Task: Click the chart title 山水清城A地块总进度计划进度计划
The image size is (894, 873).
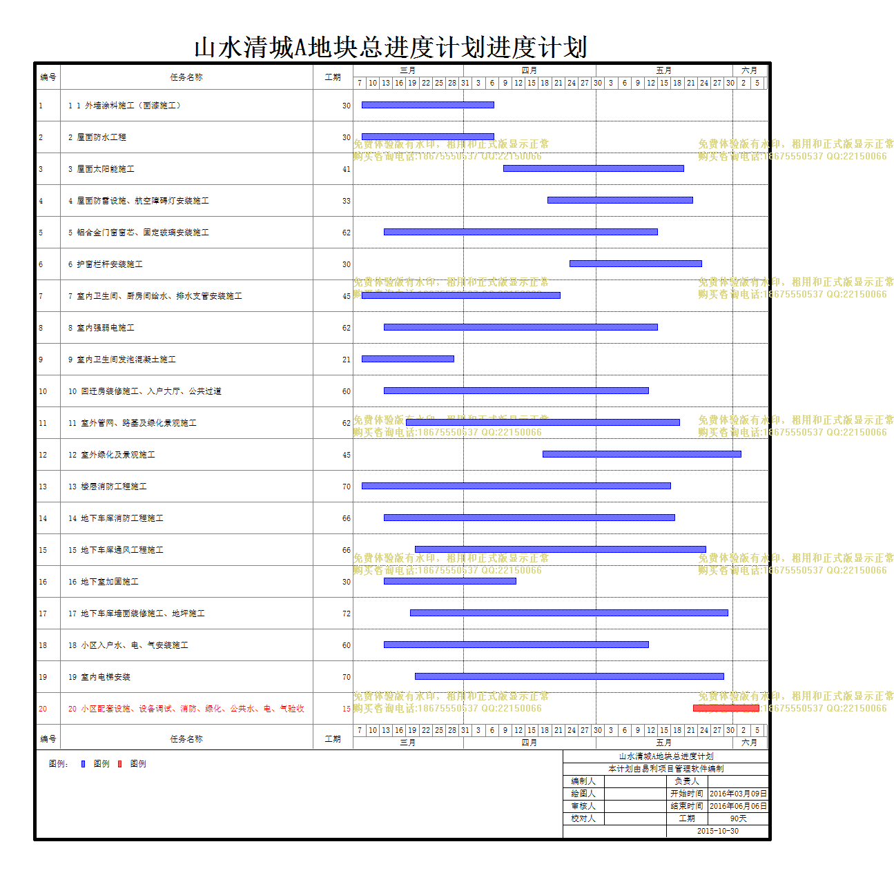Action: 391,48
